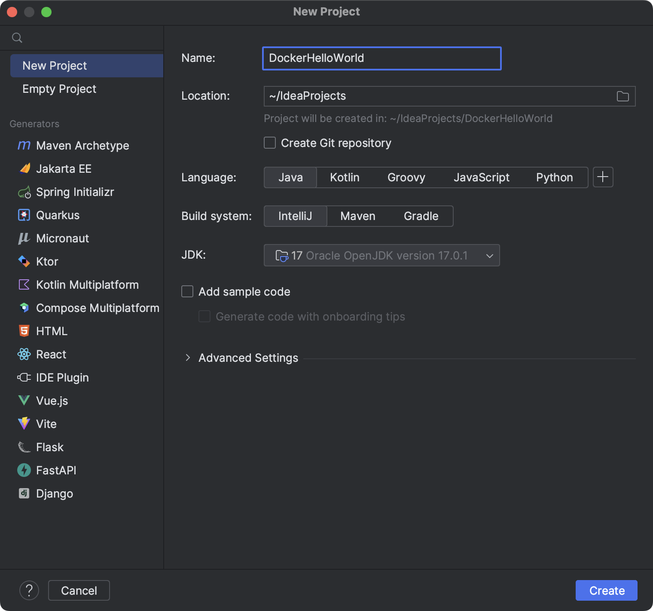This screenshot has height=611, width=653.
Task: Open the FastAPI generator icon
Action: [24, 470]
